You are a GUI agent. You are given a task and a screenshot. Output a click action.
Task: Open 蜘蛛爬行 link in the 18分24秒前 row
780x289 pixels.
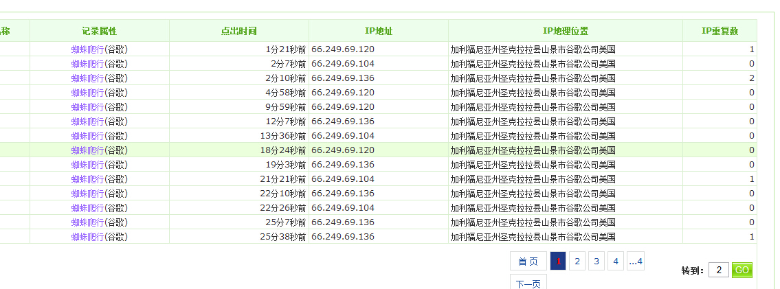[x=87, y=150]
